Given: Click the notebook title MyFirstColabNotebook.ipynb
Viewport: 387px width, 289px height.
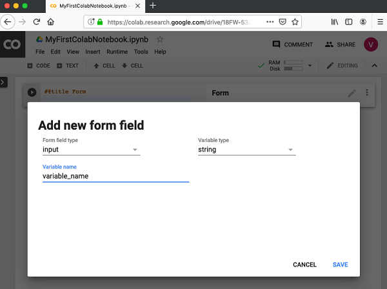Looking at the screenshot, I should click(x=97, y=39).
